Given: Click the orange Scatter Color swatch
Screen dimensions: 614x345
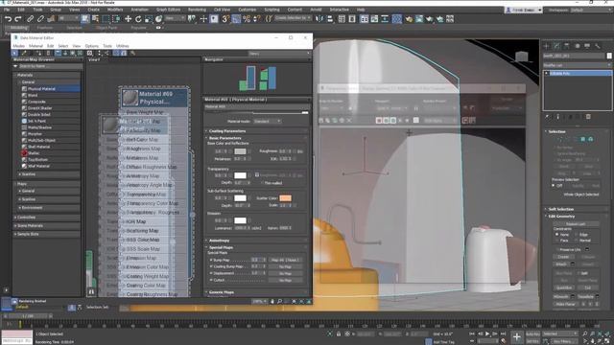Looking at the screenshot, I should coord(285,198).
